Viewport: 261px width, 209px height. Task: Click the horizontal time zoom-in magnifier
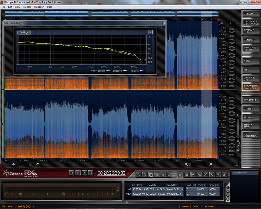211,164
